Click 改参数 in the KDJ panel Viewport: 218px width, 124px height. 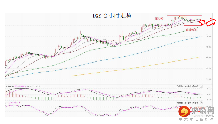pyautogui.click(x=180, y=103)
